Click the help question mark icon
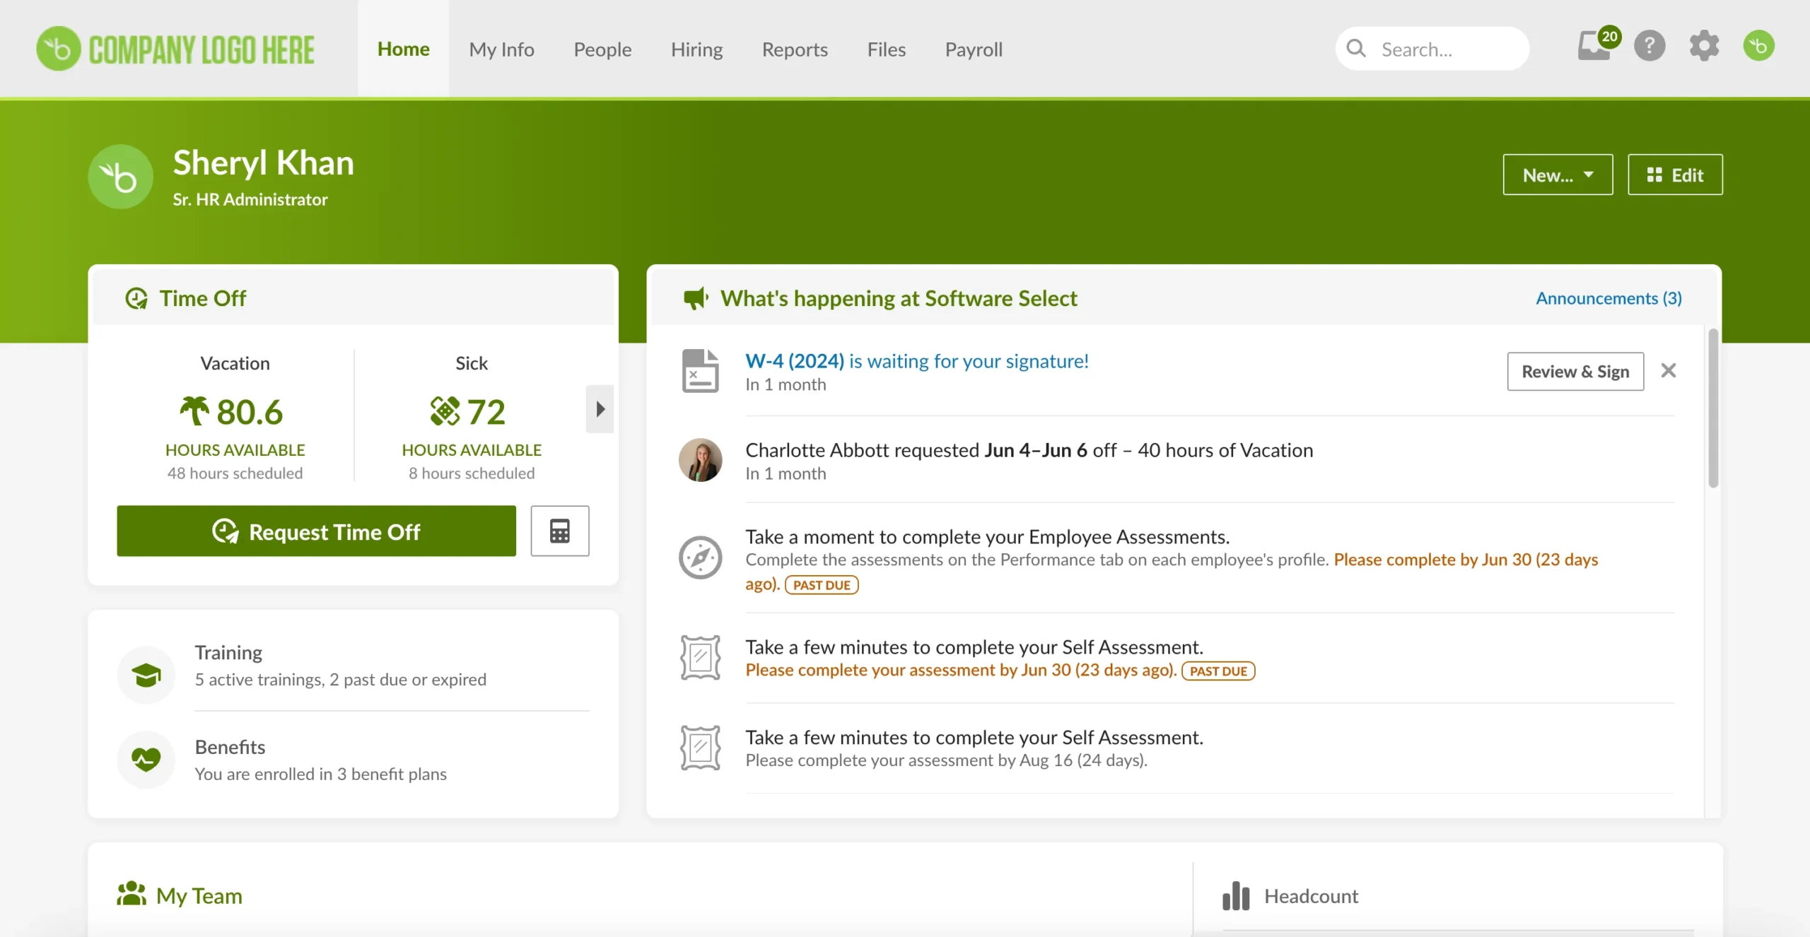The height and width of the screenshot is (937, 1810). pos(1650,46)
